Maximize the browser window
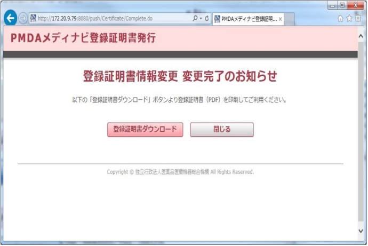368x246 pixels. tap(342, 5)
